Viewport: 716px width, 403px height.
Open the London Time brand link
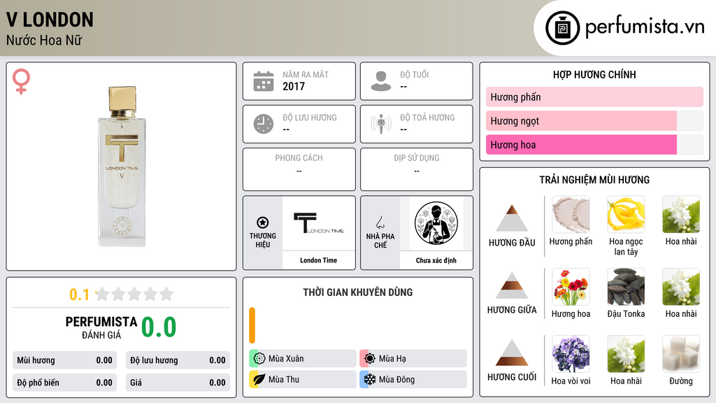318,260
